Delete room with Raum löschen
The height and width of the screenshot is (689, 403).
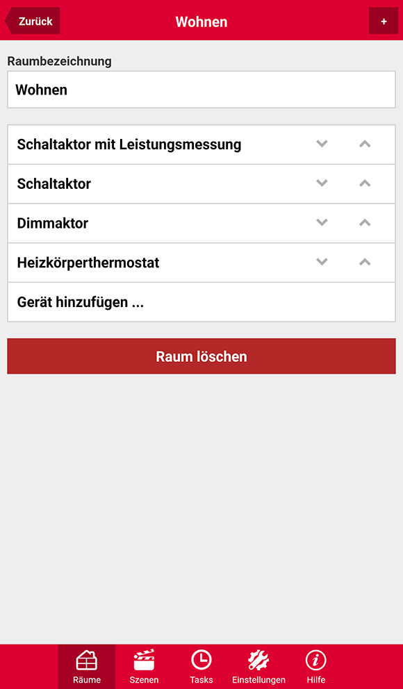click(x=201, y=356)
